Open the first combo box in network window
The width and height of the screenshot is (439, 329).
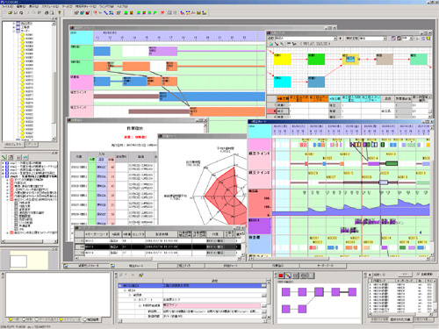(306, 39)
